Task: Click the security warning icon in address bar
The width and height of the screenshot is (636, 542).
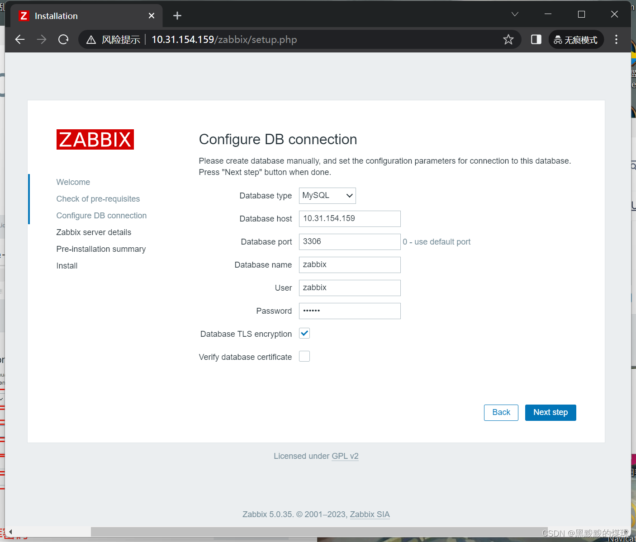Action: 90,39
